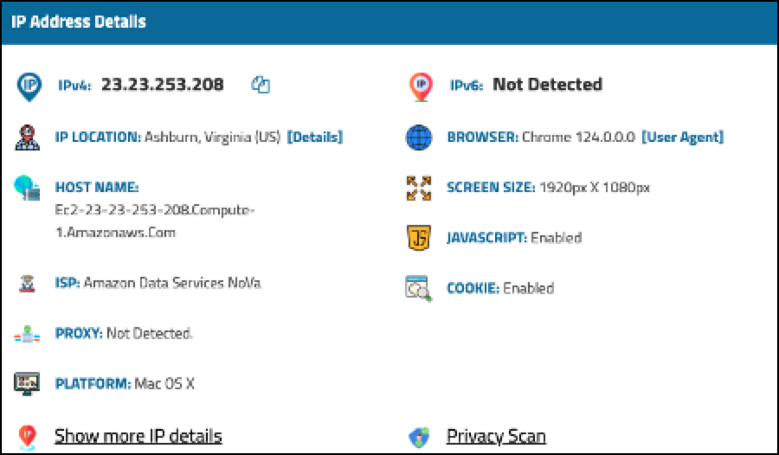Image resolution: width=779 pixels, height=455 pixels.
Task: Open the IP location [Details] link
Action: 314,138
